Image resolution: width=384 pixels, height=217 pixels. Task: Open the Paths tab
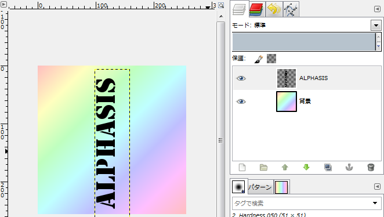pos(291,9)
